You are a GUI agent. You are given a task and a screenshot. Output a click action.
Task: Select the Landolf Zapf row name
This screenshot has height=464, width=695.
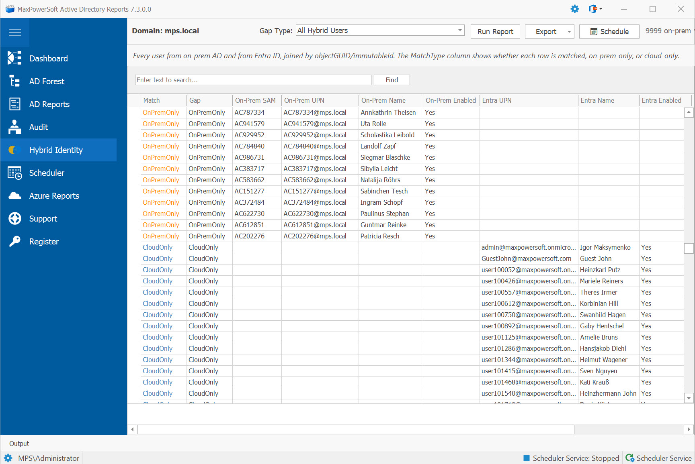coord(391,146)
